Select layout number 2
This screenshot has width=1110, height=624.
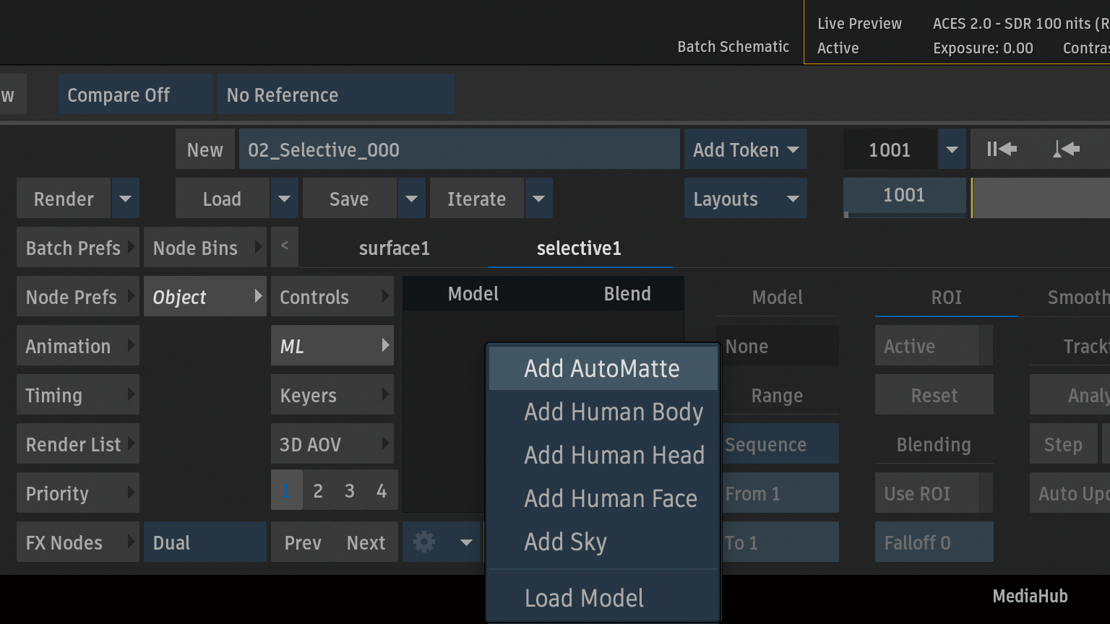(x=318, y=491)
